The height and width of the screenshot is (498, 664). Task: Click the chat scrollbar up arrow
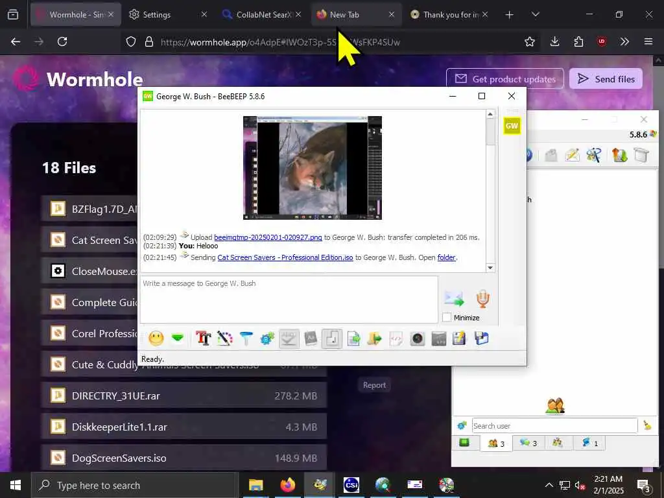(x=490, y=114)
